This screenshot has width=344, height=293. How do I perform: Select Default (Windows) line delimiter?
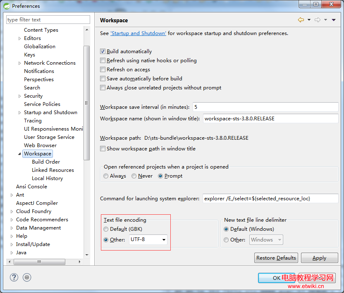pos(226,229)
